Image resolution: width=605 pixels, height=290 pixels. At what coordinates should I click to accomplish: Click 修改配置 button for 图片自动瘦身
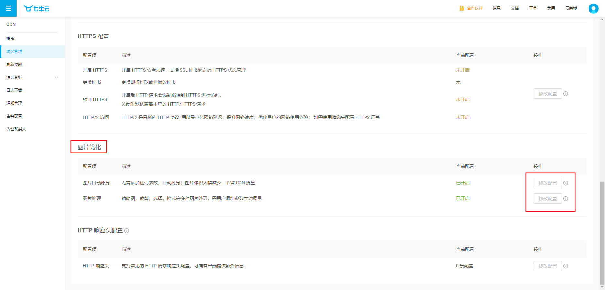coord(547,183)
